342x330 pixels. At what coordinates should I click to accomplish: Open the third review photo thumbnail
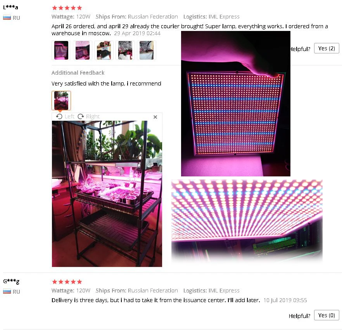click(x=104, y=50)
